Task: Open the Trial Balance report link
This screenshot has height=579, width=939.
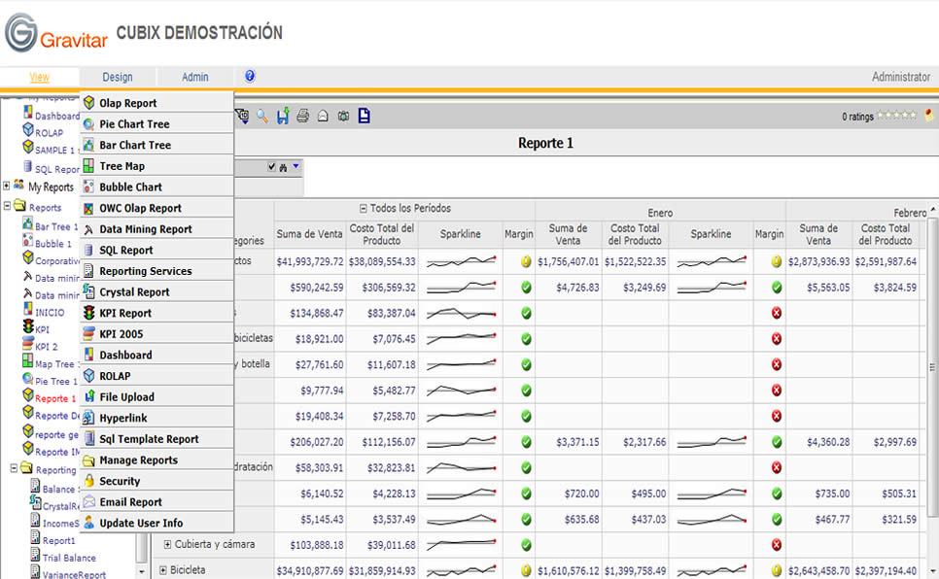Action: (x=69, y=558)
